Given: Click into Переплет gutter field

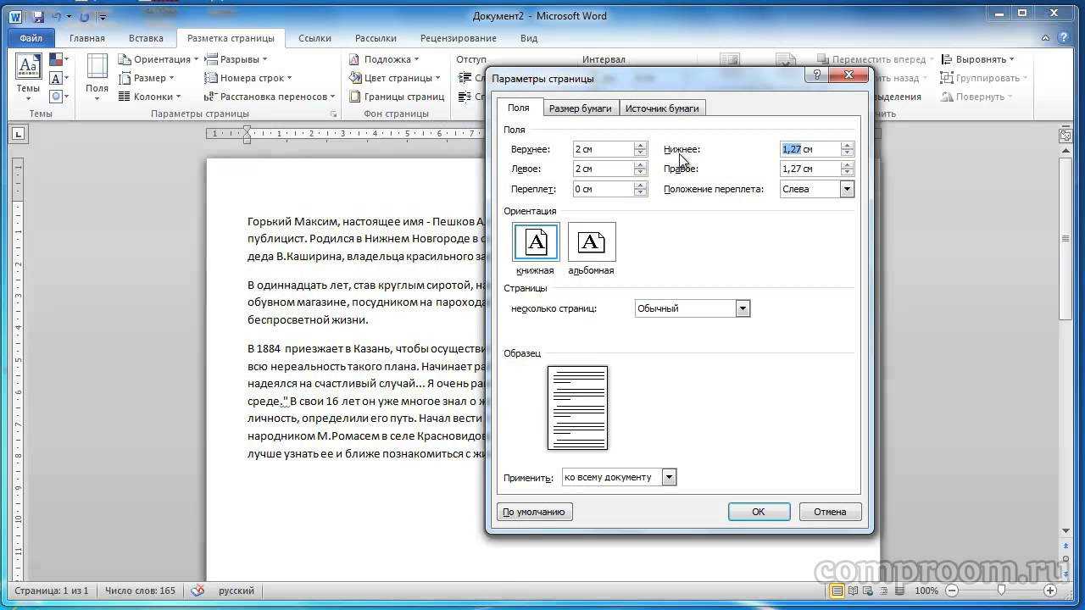Looking at the screenshot, I should click(603, 189).
